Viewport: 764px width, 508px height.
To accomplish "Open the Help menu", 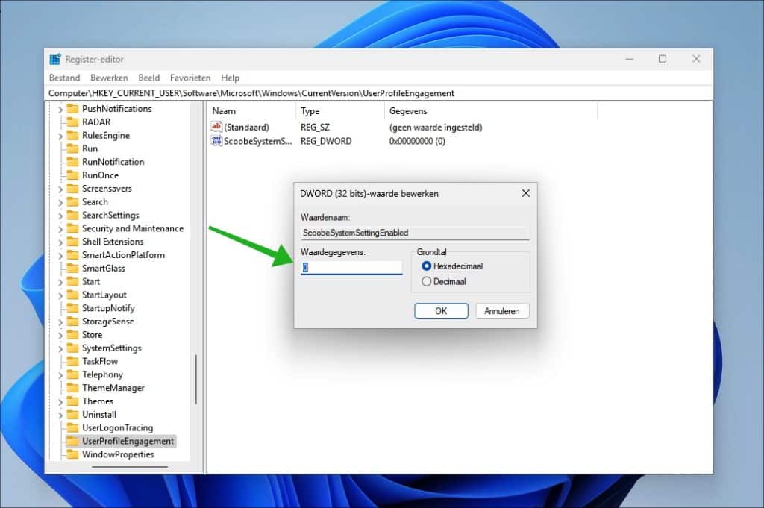I will coord(230,78).
